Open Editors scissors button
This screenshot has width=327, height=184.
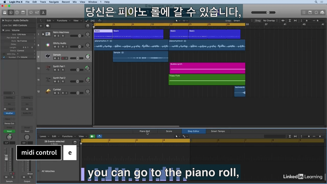click(43, 12)
